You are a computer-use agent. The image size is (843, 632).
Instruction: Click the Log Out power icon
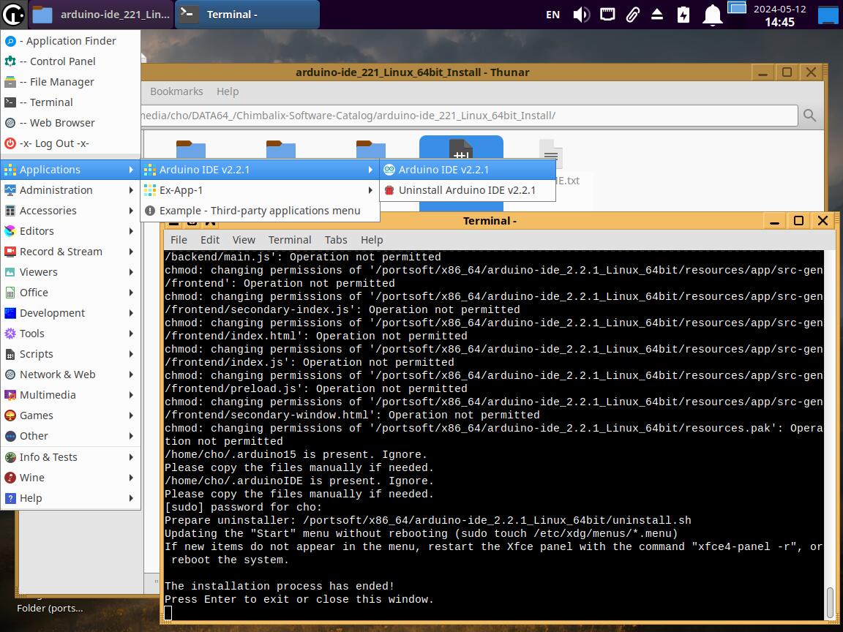[10, 143]
